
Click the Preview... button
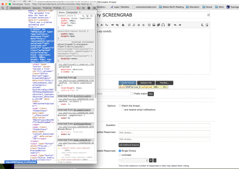(x=164, y=83)
